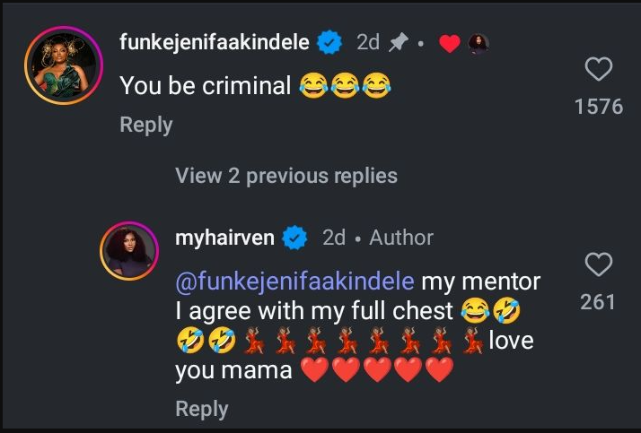The height and width of the screenshot is (433, 641).
Task: Tap the small author avatar beside red heart
Action: click(478, 43)
